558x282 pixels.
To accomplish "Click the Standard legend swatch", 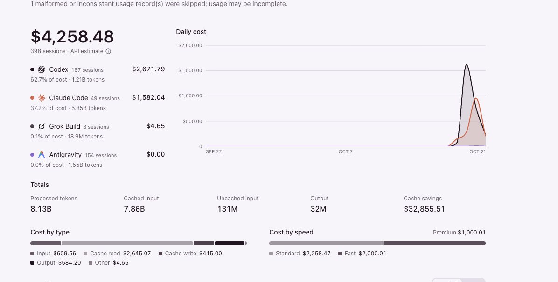I will pos(271,254).
